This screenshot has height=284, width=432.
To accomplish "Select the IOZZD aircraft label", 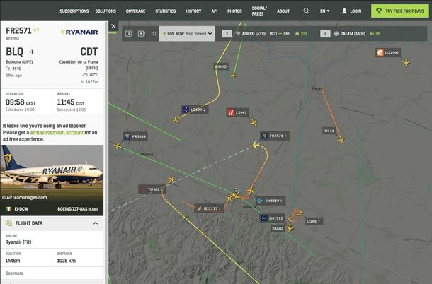I will click(278, 228).
